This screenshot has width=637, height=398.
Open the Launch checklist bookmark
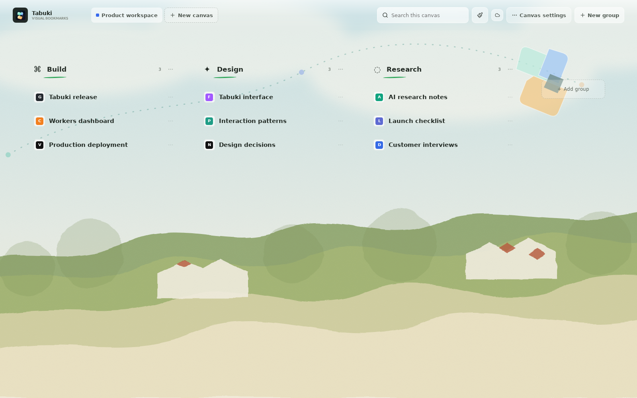[x=417, y=121]
